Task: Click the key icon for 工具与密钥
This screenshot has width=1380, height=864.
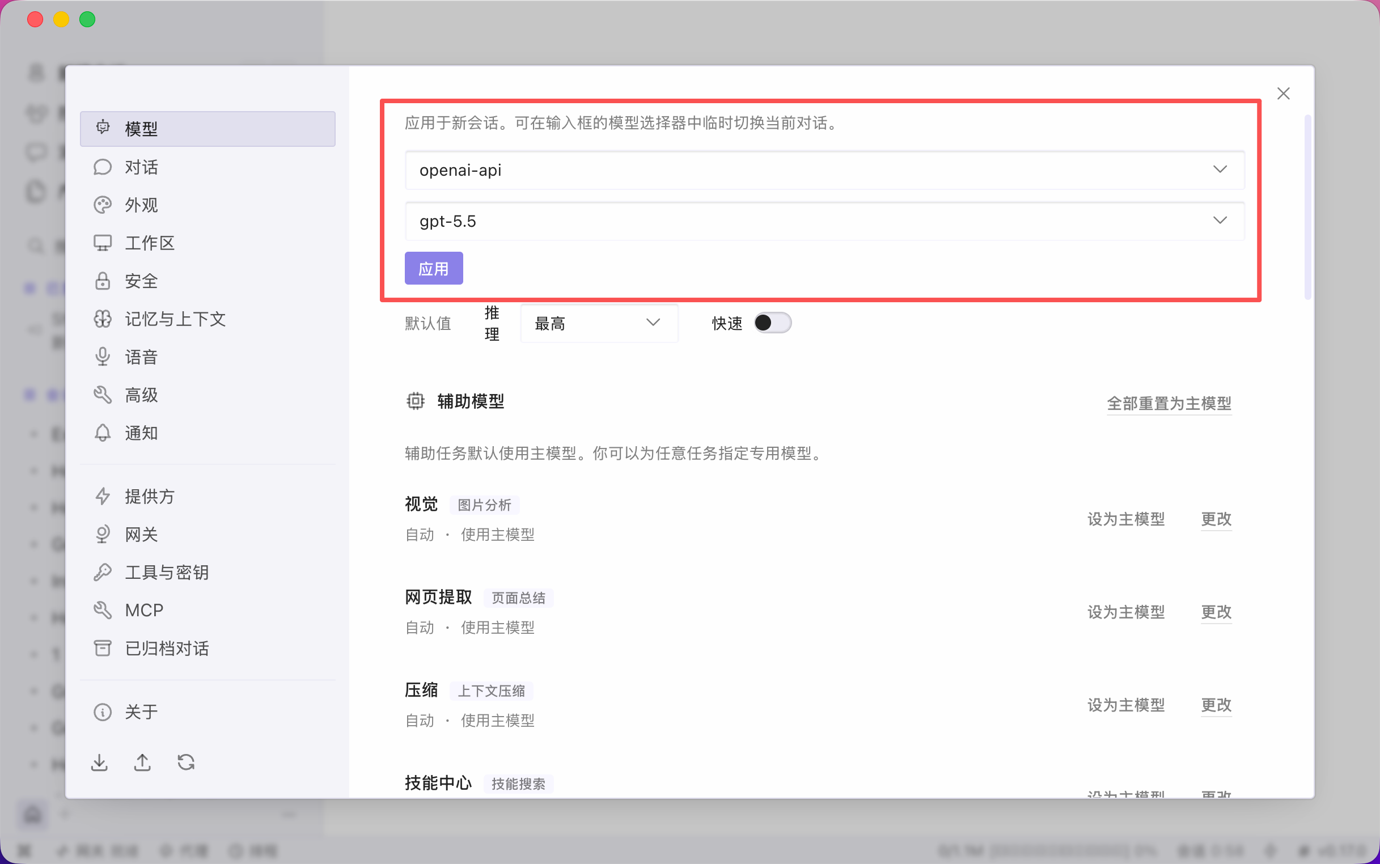Action: [103, 572]
